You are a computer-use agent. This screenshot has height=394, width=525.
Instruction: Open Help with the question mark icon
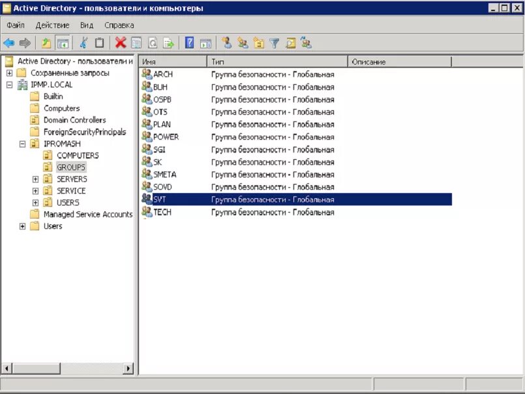pos(190,43)
